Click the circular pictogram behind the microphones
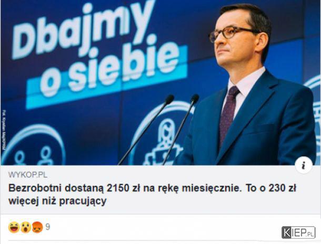Image resolution: width=321 pixels, height=244 pixels. [162, 134]
